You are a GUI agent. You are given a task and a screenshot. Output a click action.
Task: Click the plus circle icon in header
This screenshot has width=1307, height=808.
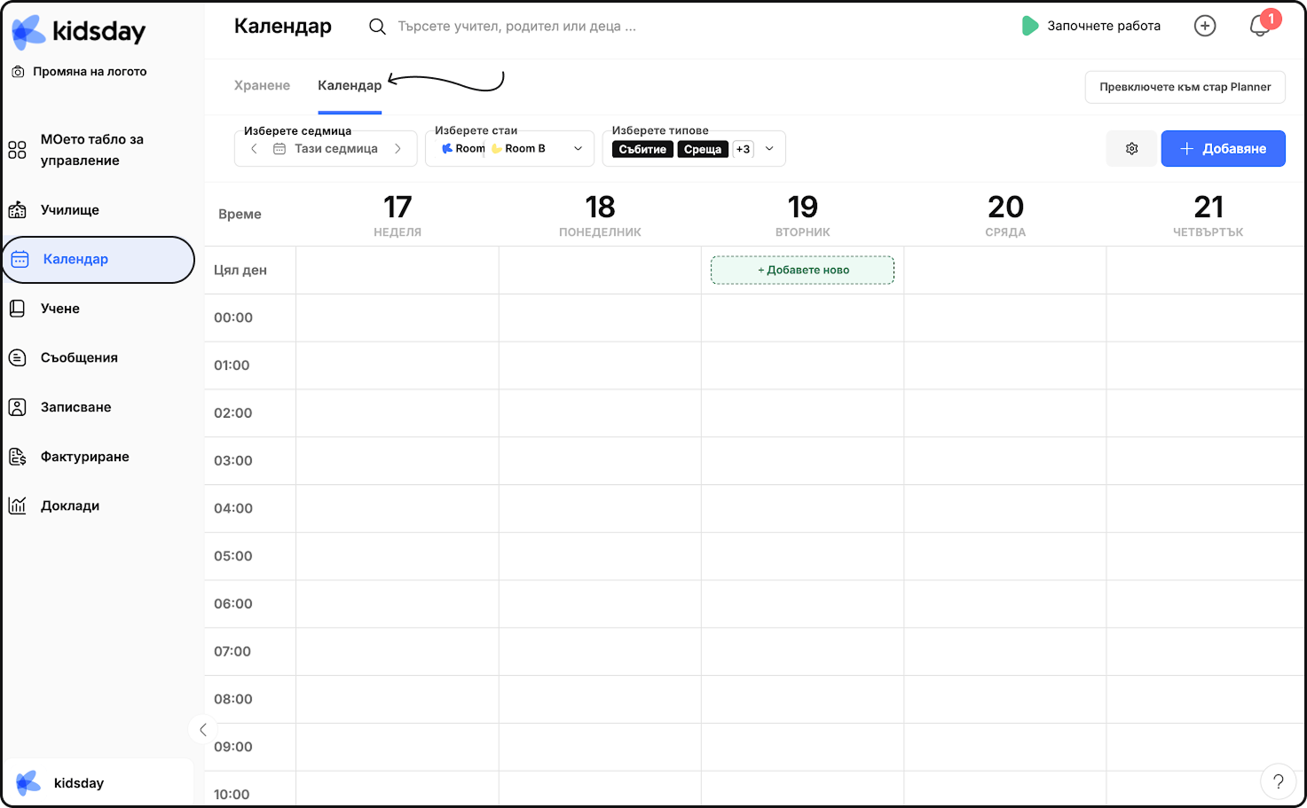[x=1205, y=26]
